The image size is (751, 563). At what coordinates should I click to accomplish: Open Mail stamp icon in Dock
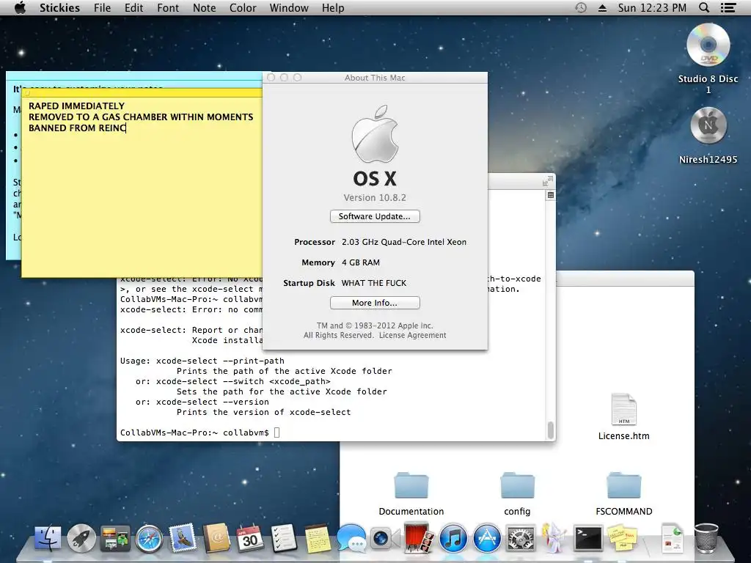pyautogui.click(x=183, y=538)
